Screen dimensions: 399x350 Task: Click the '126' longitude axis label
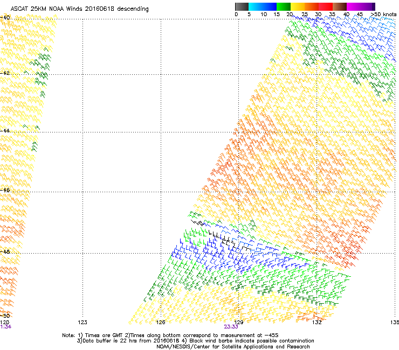[161, 323]
